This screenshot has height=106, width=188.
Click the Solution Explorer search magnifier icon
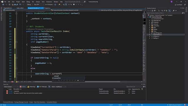[x=183, y=13]
